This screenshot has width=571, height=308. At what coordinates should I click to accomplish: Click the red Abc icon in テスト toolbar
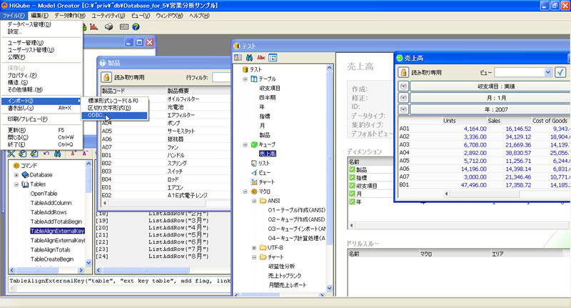(261, 57)
